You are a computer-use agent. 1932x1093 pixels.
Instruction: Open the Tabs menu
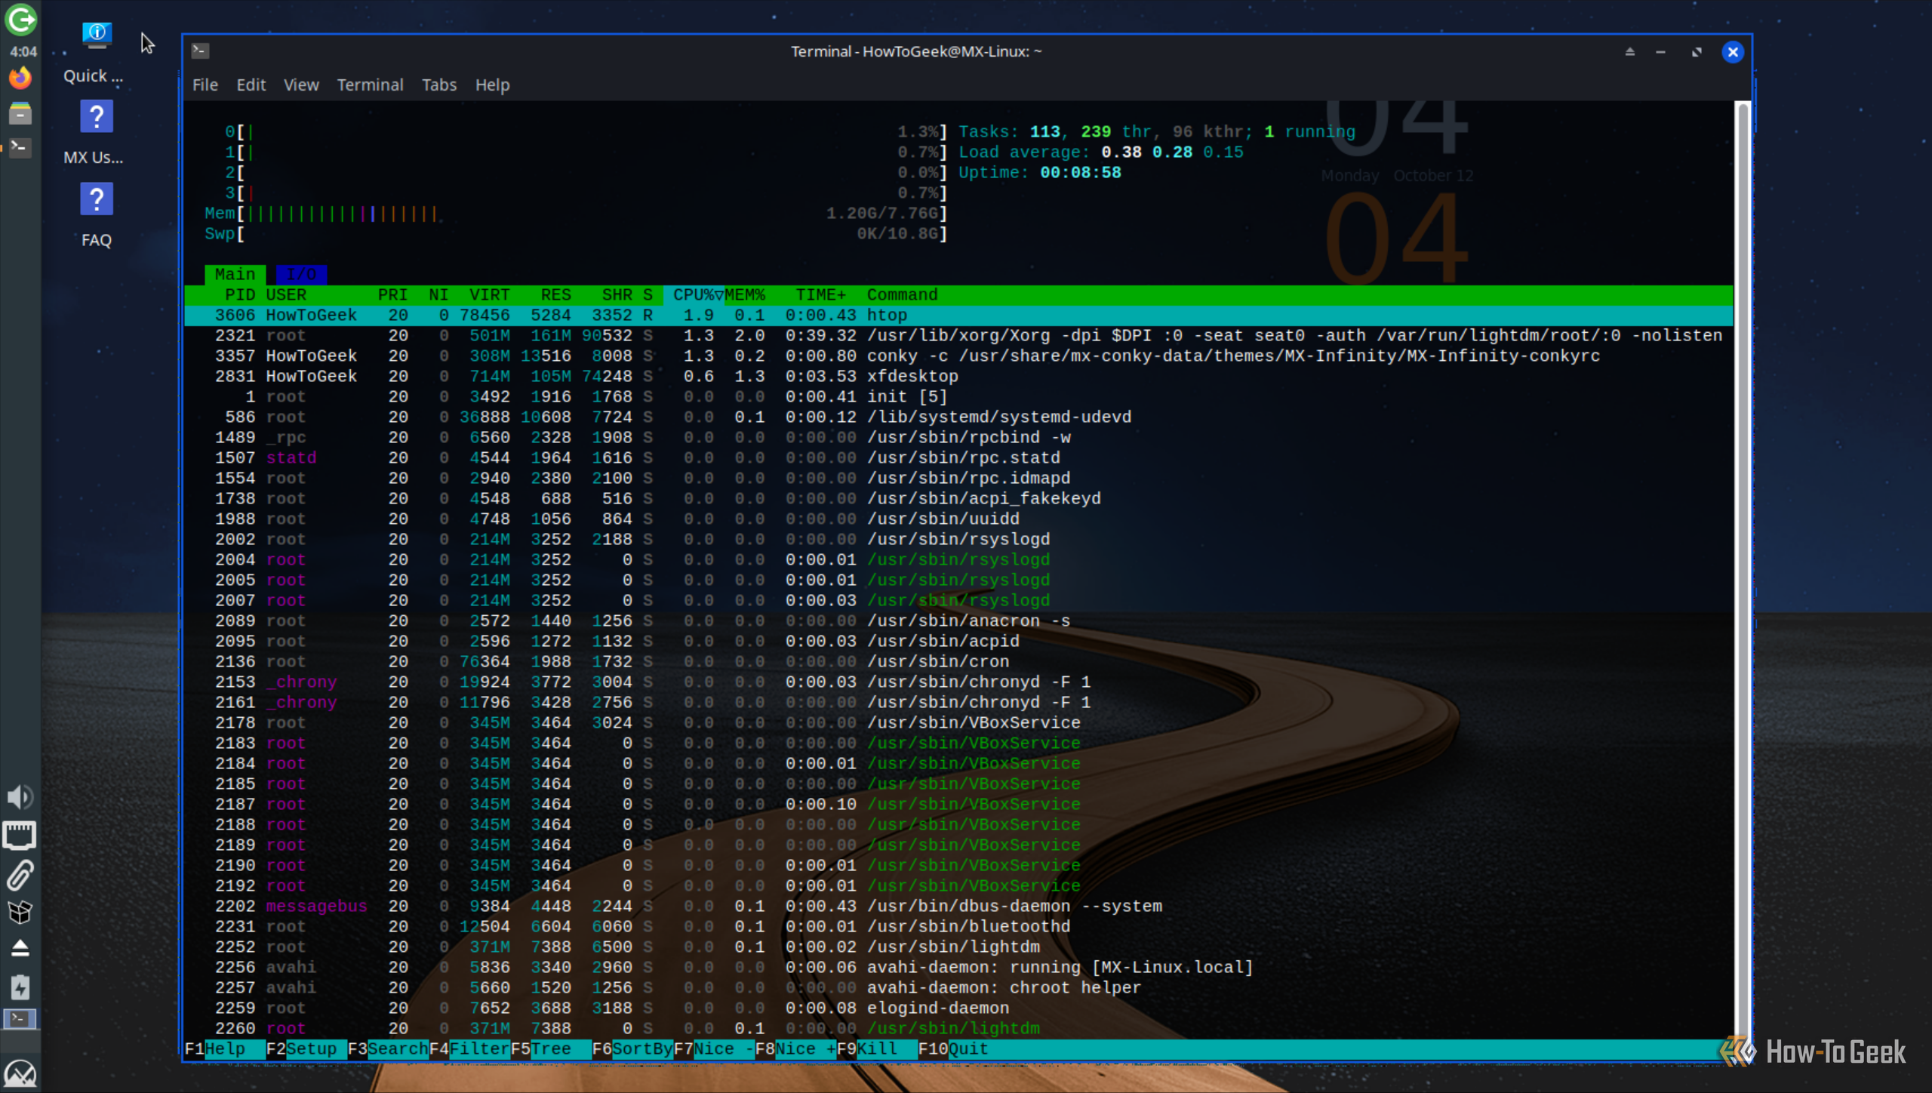coord(439,85)
